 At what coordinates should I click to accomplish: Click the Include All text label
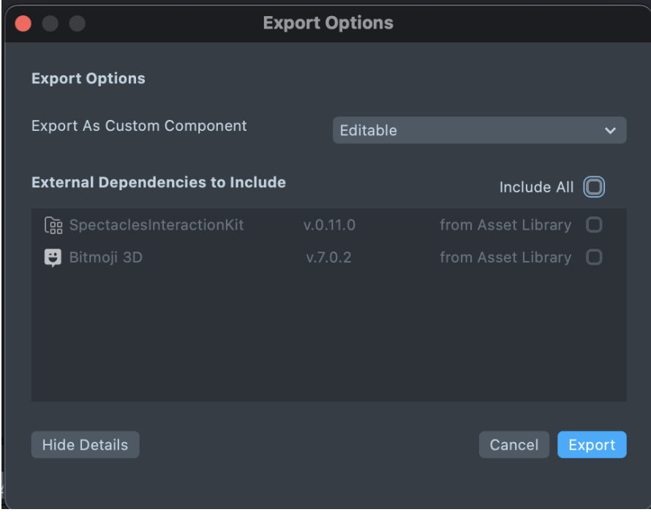(536, 187)
